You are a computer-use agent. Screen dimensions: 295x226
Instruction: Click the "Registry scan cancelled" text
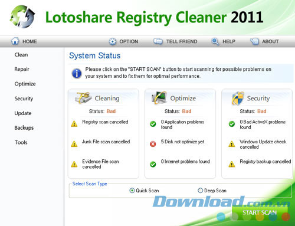[x=105, y=122]
